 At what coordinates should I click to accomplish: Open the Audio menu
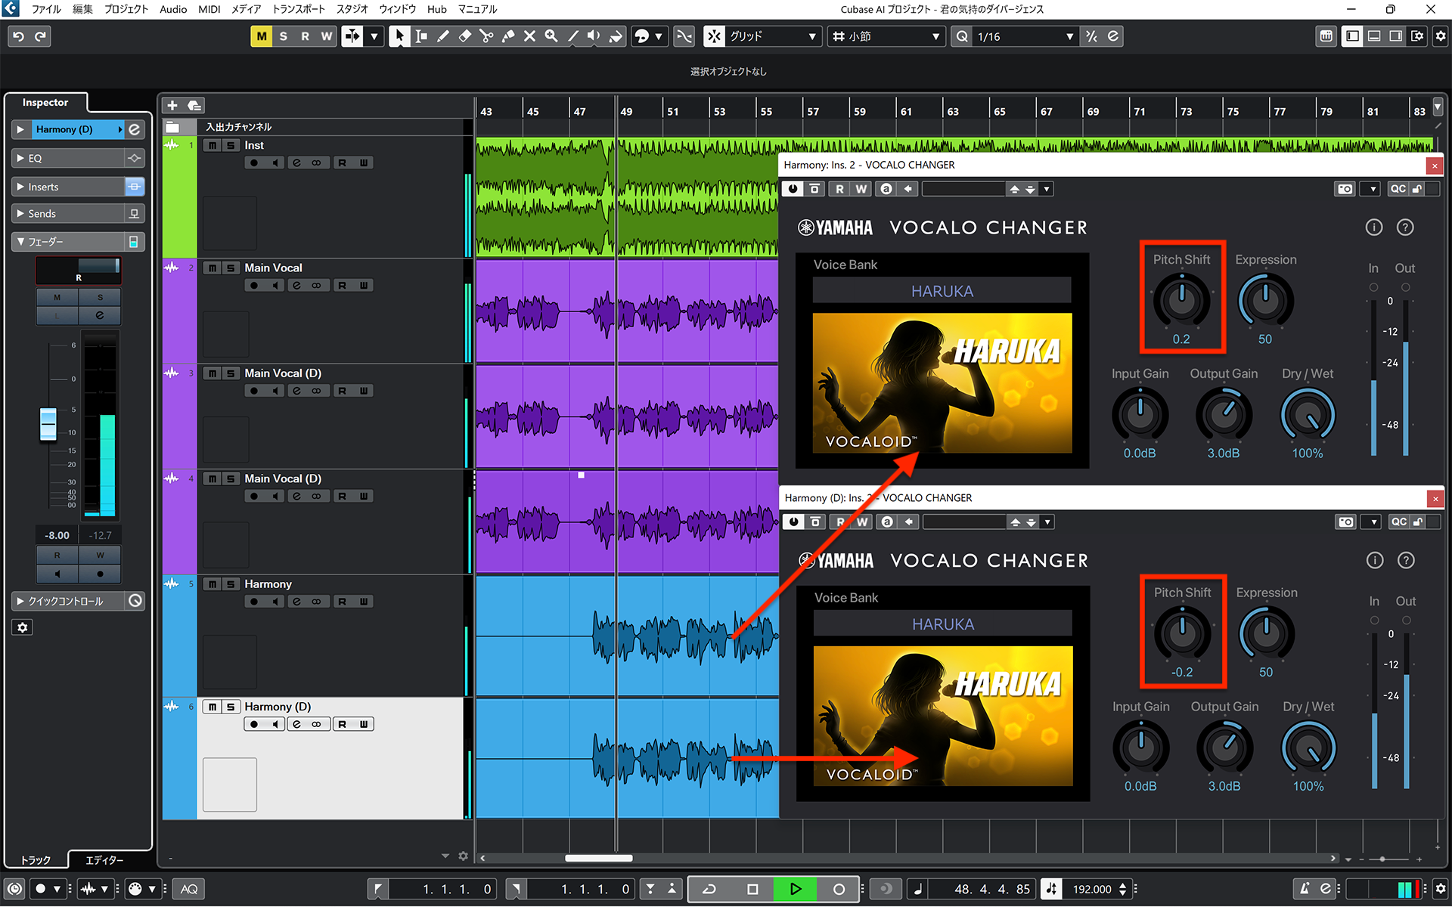pos(173,9)
